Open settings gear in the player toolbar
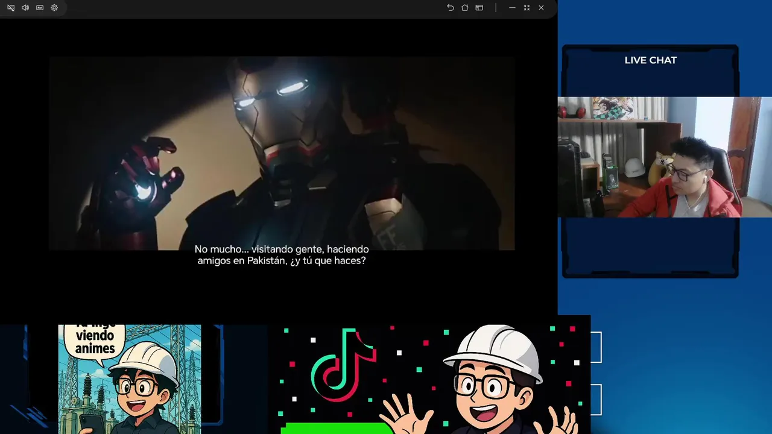 pos(54,8)
